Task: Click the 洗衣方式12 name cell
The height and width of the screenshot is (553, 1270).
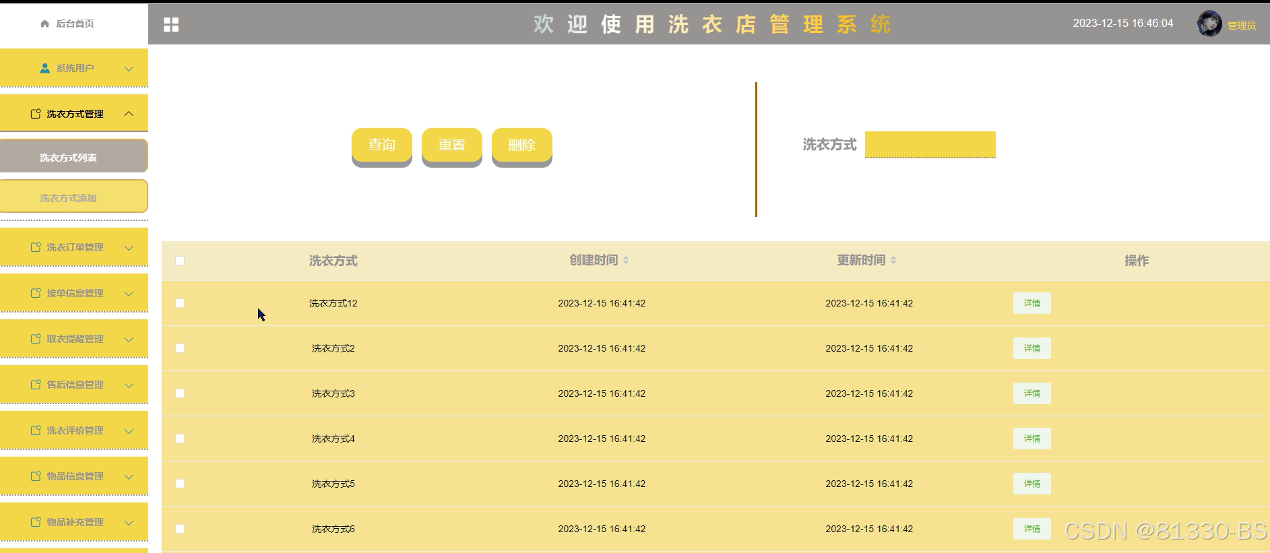Action: click(333, 303)
